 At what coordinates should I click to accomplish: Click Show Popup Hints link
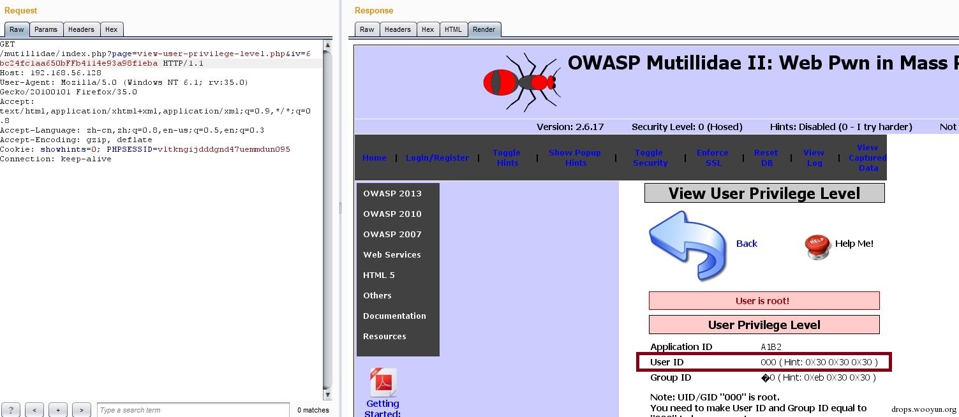tap(575, 157)
